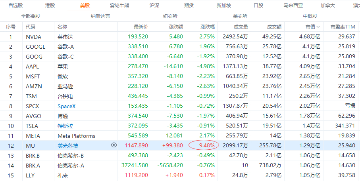Select the AAPL ticker code
360x181 pixels.
coord(33,67)
